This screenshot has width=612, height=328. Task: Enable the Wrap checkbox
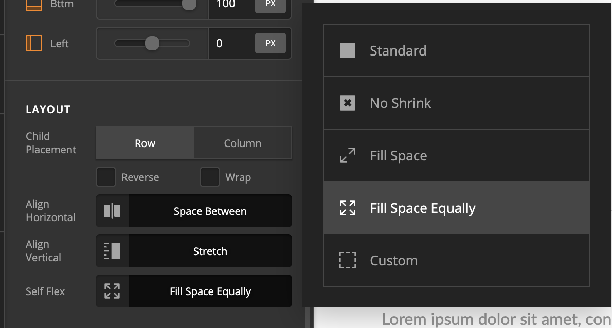210,177
